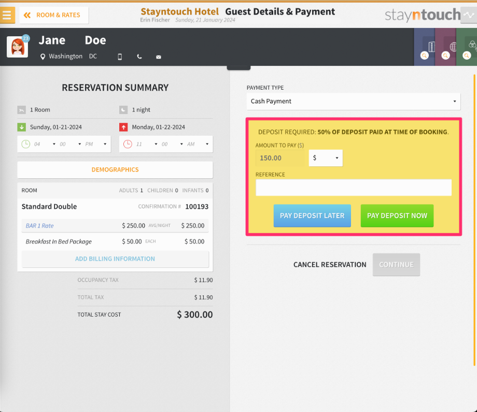Click the green arrival arrow icon

[22, 127]
